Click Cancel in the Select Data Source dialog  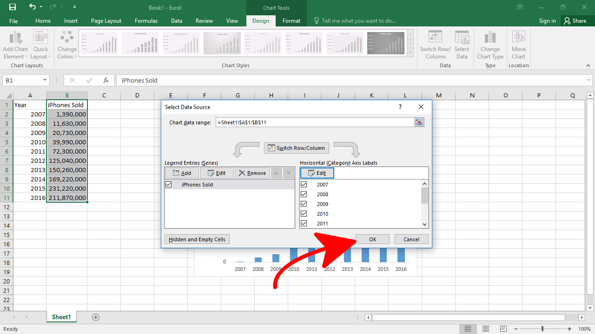click(x=411, y=239)
